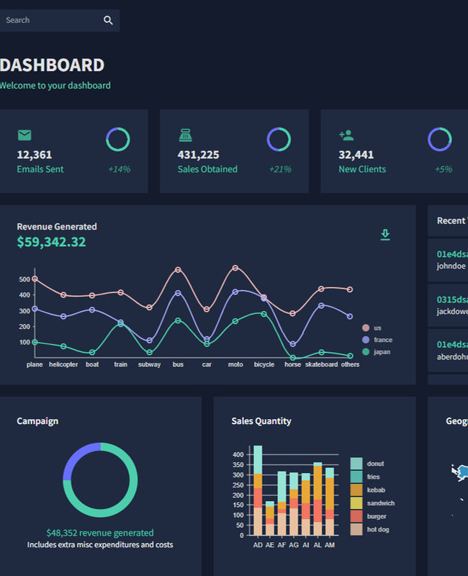468x576 pixels.
Task: Click the sandwich legend swatch
Action: 356,503
